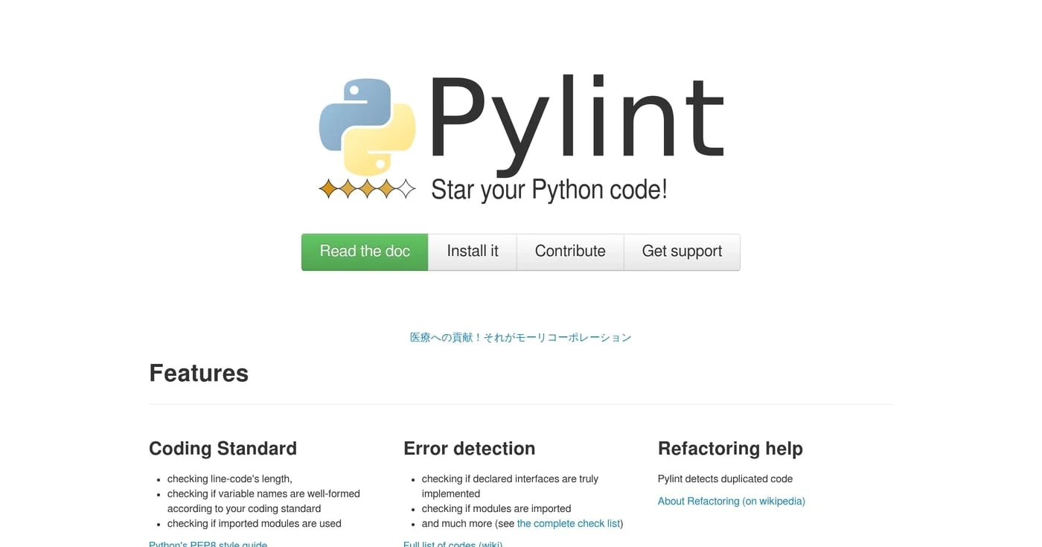Click 'checking if variable names are well-formed' text
The image size is (1042, 547).
263,493
